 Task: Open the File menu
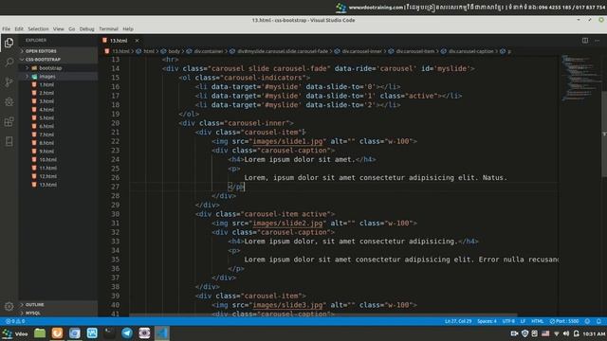click(7, 29)
